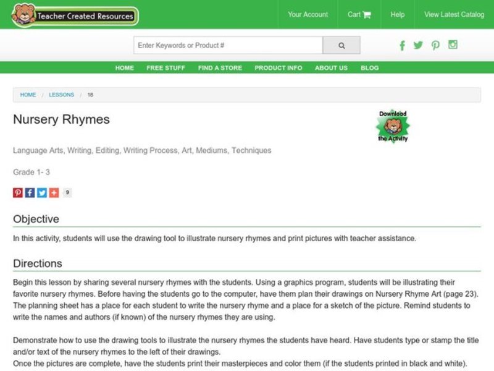Click the Pinterest icon in the header

point(435,45)
